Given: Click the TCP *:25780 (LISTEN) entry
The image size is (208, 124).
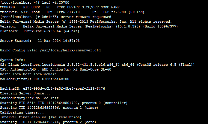Looking at the screenshot, I should coord(123,12).
